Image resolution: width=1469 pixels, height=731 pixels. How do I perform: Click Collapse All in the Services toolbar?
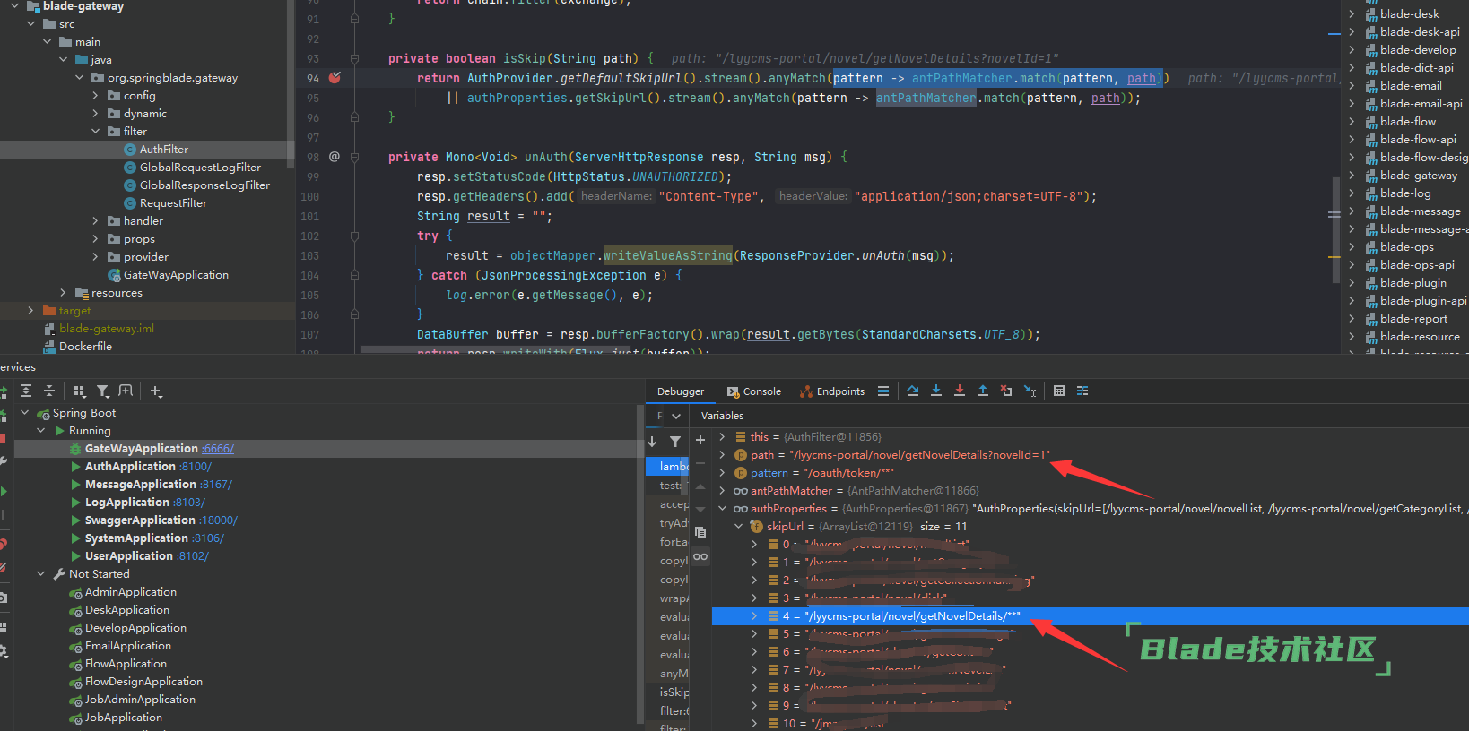coord(49,391)
